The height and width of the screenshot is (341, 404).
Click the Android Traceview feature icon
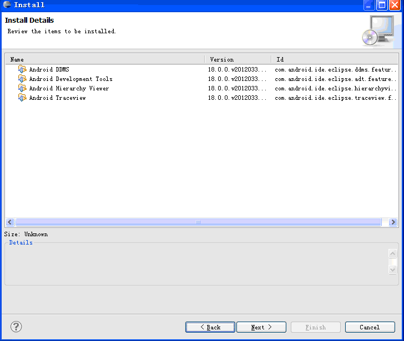click(x=22, y=98)
